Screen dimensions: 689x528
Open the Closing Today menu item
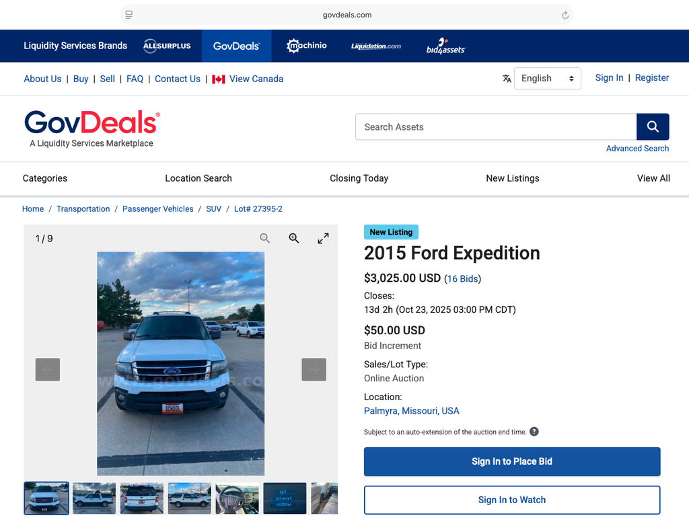[359, 178]
